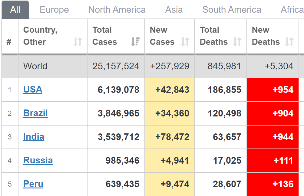This screenshot has width=304, height=196.
Task: Select the All tab
Action: 15,10
